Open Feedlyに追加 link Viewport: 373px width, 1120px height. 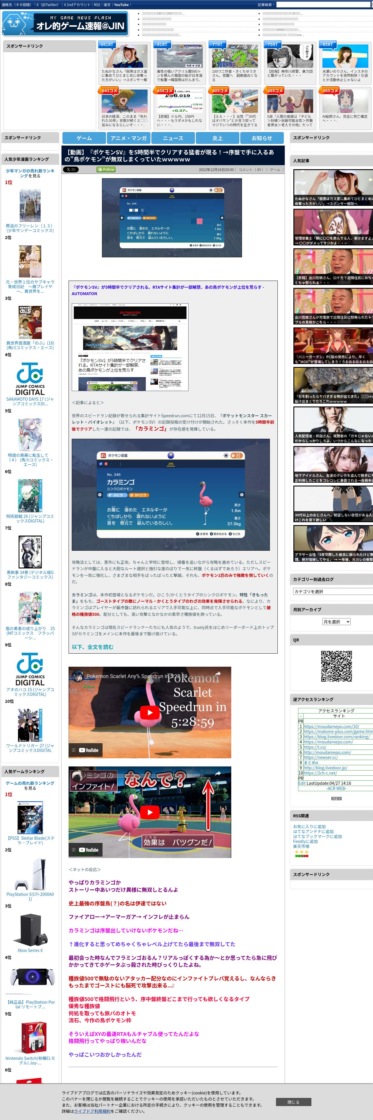pyautogui.click(x=305, y=841)
